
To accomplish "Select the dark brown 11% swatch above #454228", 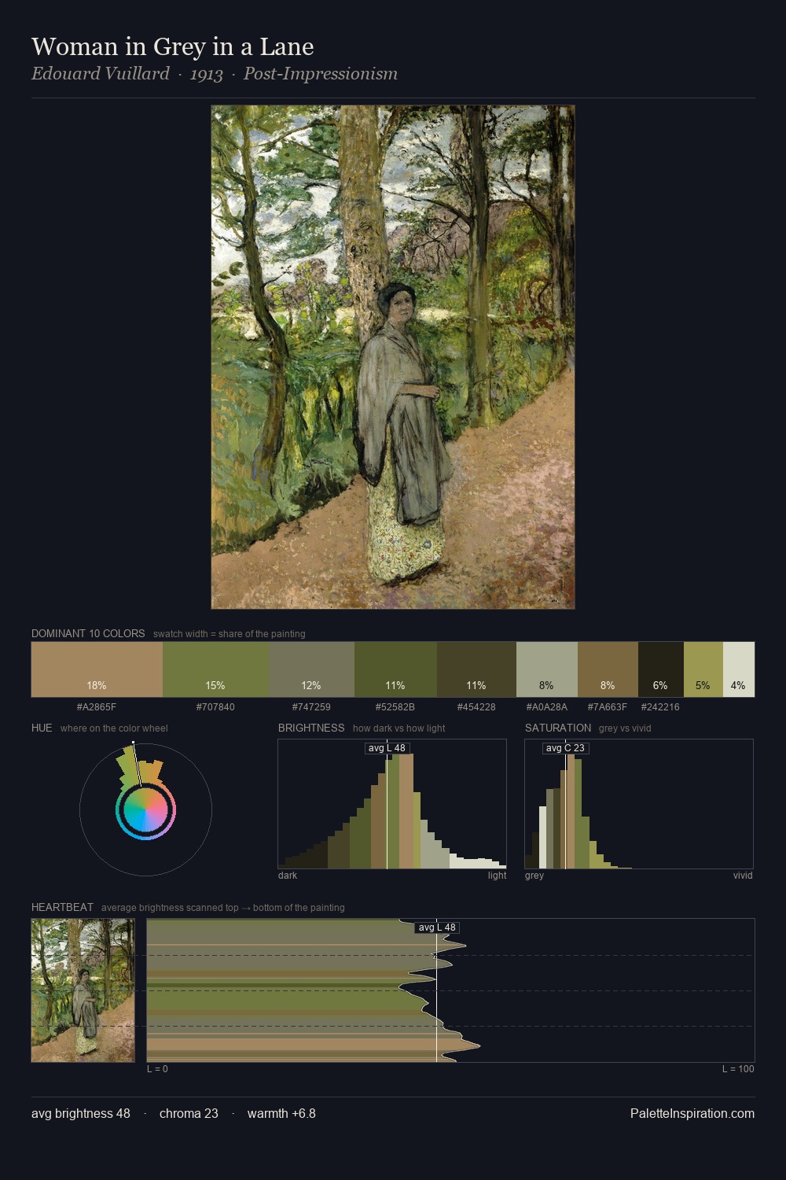I will point(476,669).
